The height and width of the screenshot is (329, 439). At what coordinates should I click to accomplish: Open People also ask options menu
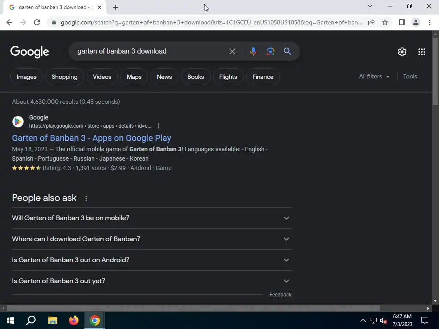click(x=86, y=198)
